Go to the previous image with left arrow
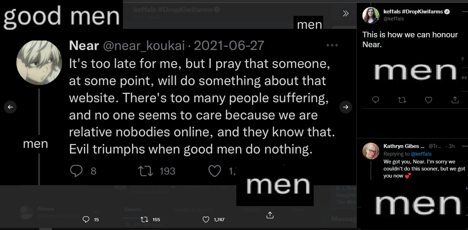The height and width of the screenshot is (230, 468). (x=10, y=107)
